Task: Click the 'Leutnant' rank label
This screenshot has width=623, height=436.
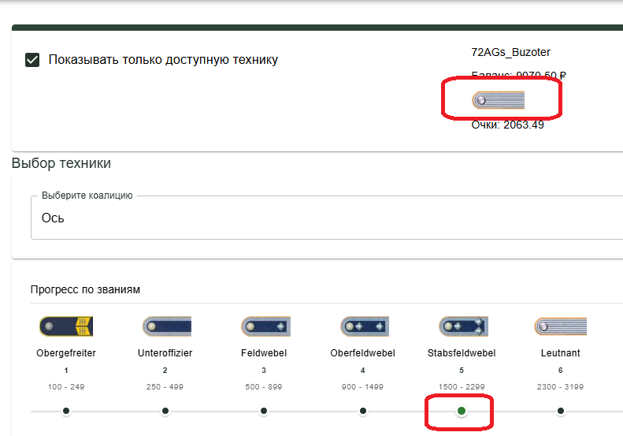Action: click(x=561, y=353)
